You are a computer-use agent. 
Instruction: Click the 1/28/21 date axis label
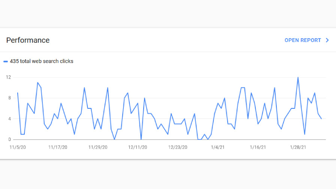(x=298, y=147)
